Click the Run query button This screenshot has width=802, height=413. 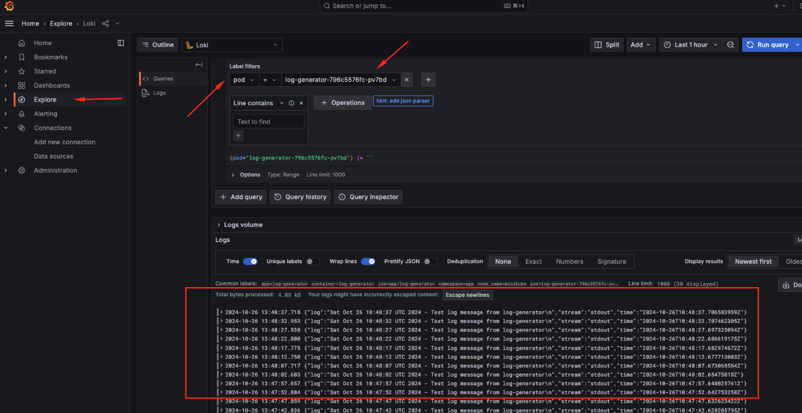coord(768,45)
